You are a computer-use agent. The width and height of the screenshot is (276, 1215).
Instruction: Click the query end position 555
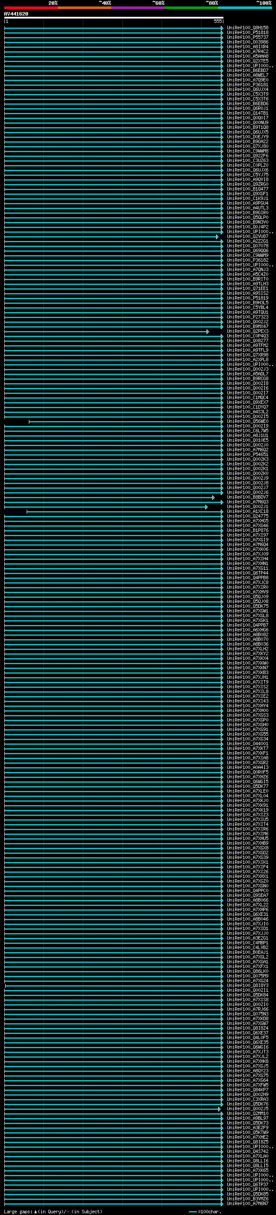pyautogui.click(x=218, y=21)
